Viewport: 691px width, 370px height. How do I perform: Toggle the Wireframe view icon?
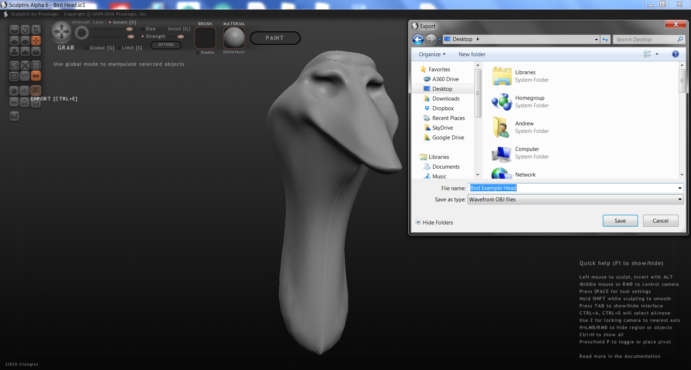pyautogui.click(x=25, y=76)
